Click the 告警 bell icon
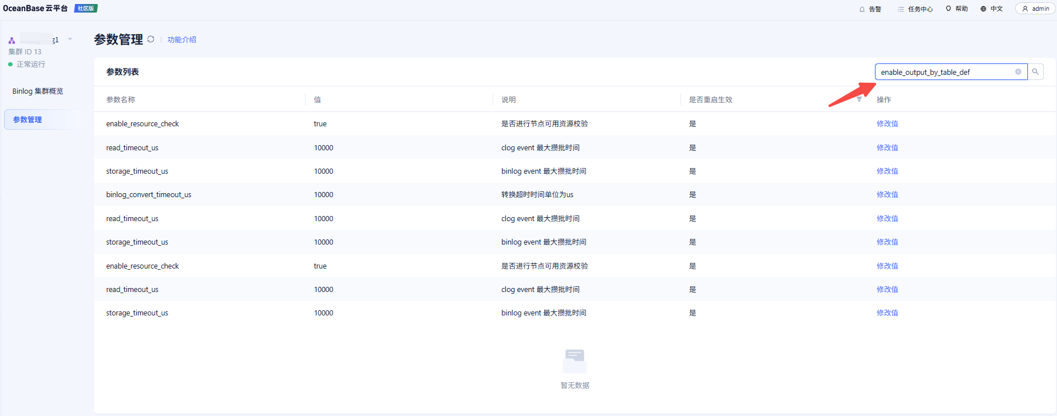 (x=862, y=9)
